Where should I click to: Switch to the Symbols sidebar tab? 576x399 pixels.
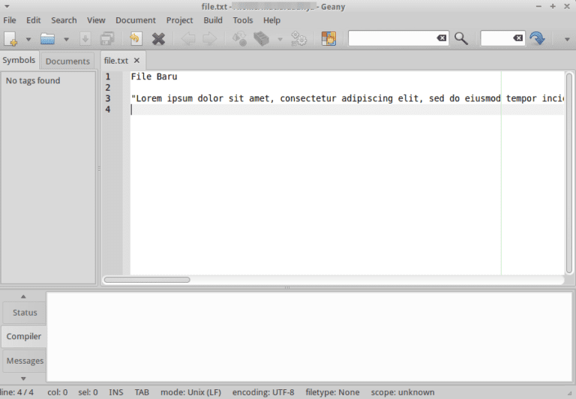(x=19, y=60)
